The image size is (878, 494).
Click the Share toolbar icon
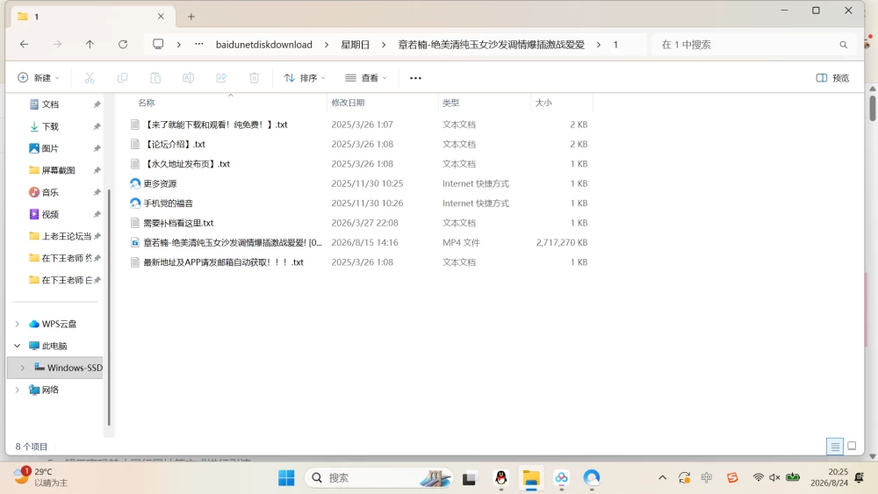coord(221,78)
